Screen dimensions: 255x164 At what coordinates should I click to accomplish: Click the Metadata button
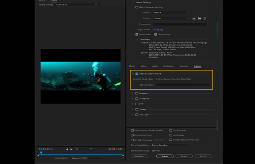(x=140, y=156)
